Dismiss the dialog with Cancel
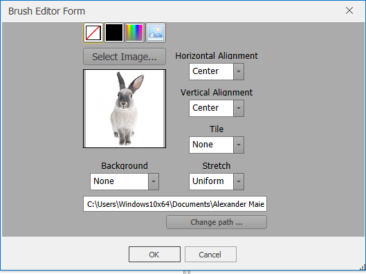Screen dimensions: 366x274 click(210, 254)
